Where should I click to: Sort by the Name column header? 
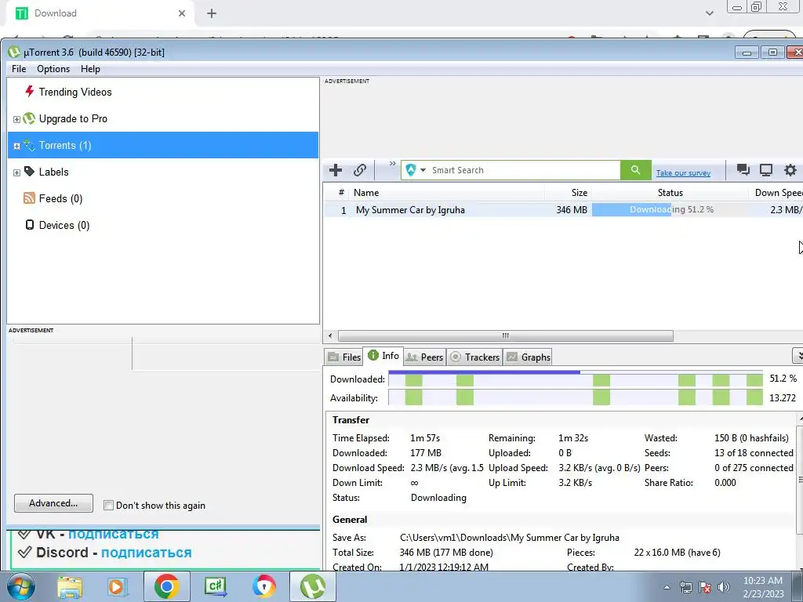[x=448, y=193]
